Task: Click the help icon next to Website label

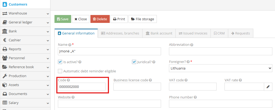Action: pyautogui.click(x=73, y=97)
